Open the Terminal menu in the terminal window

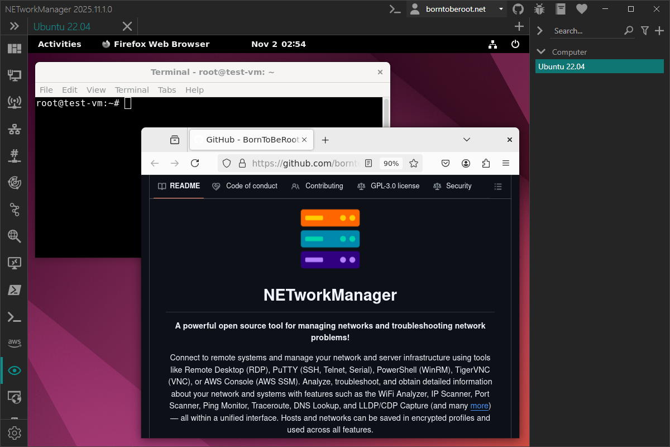[x=132, y=89]
